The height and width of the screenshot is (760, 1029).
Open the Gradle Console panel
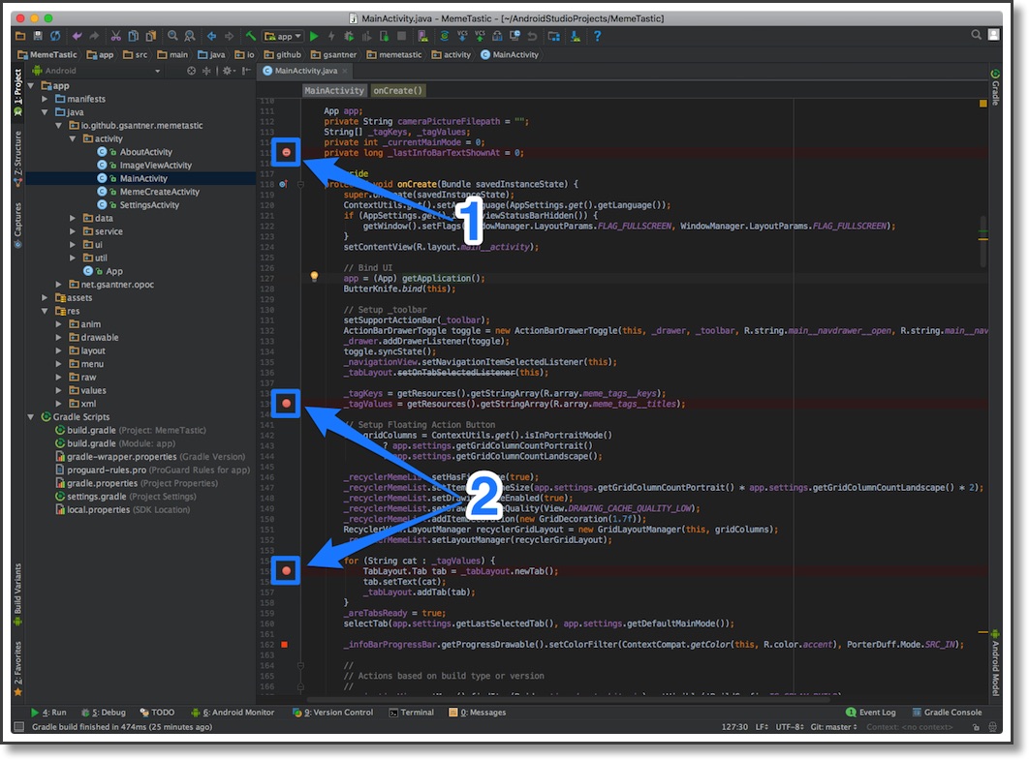(947, 713)
